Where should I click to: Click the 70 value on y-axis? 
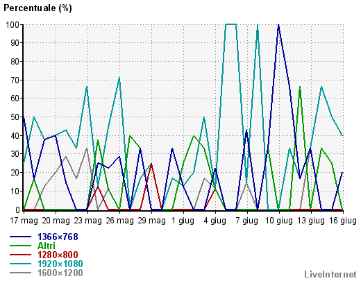click(15, 80)
